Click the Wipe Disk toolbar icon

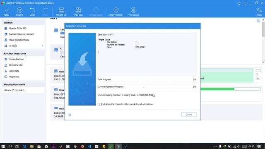click(x=78, y=10)
